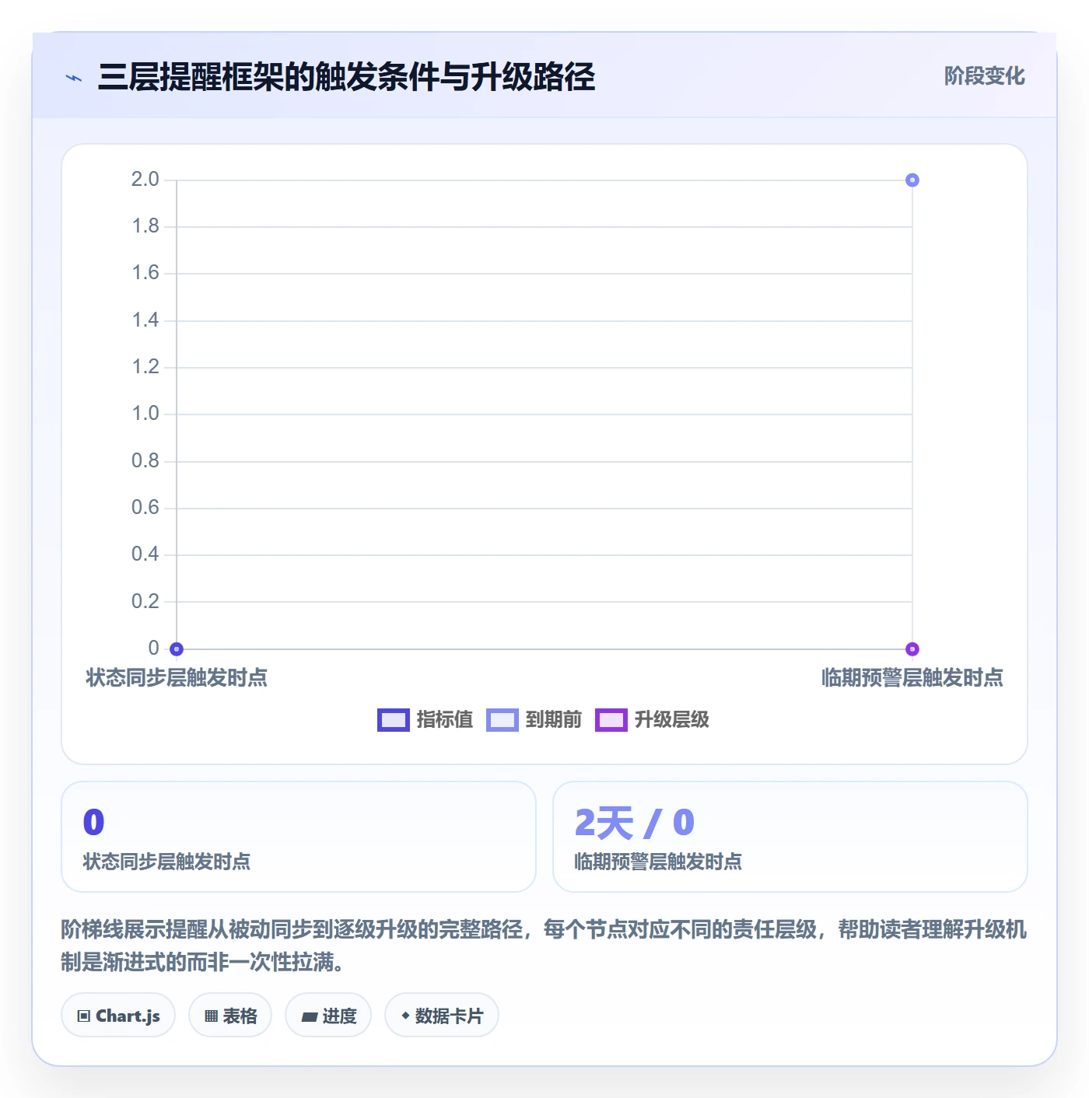Viewport: 1089px width, 1098px height.
Task: Toggle the 指标值 legend swatch
Action: (x=393, y=720)
